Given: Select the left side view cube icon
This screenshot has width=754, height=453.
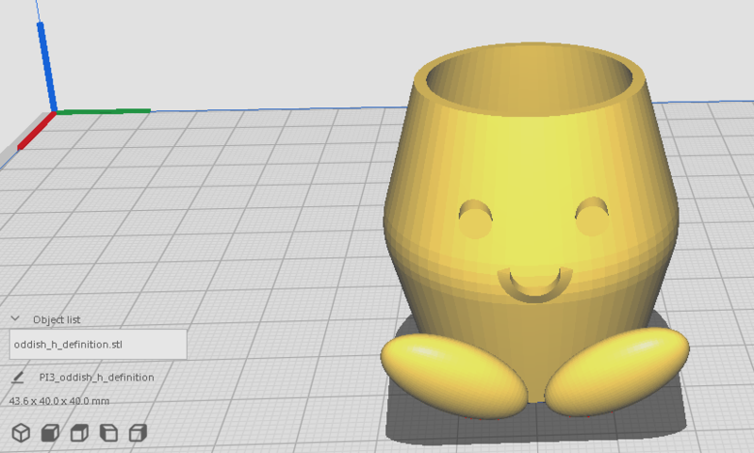Looking at the screenshot, I should click(x=109, y=432).
